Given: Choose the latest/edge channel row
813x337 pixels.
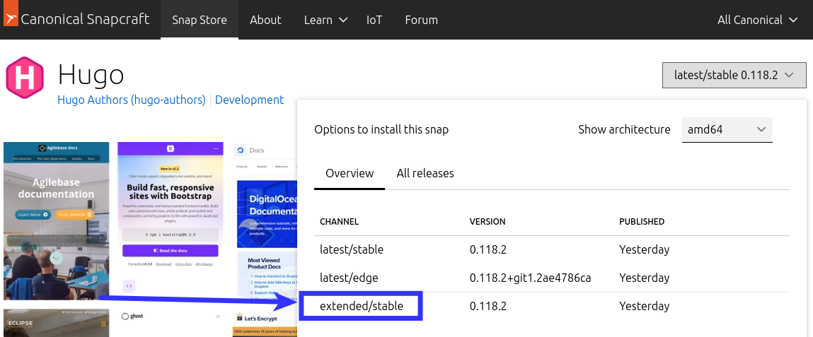Looking at the screenshot, I should [x=348, y=278].
